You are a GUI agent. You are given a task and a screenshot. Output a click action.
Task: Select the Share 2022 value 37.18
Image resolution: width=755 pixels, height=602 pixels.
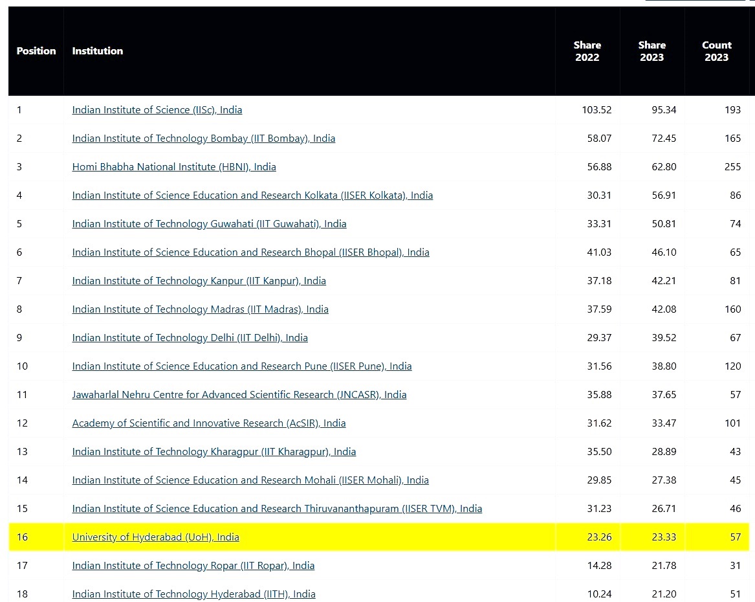[600, 280]
